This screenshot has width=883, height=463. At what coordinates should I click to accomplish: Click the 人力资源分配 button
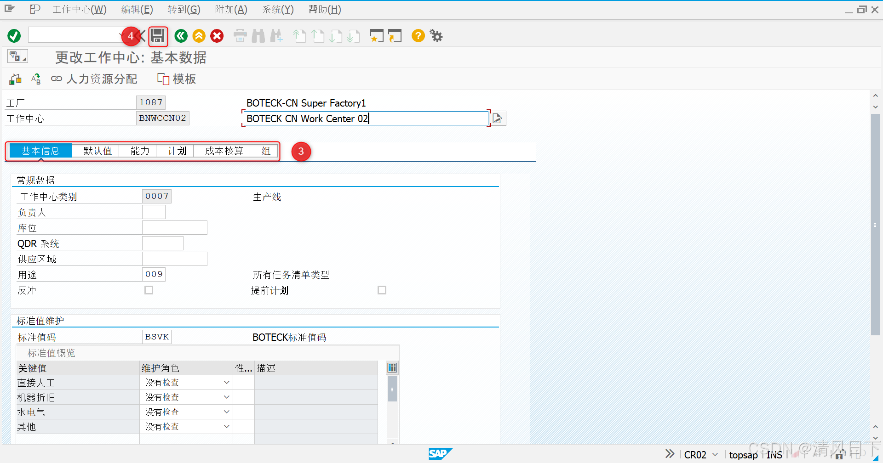click(x=94, y=79)
